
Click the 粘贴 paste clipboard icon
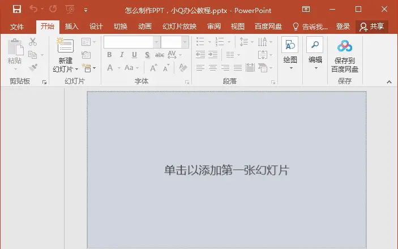click(x=15, y=47)
